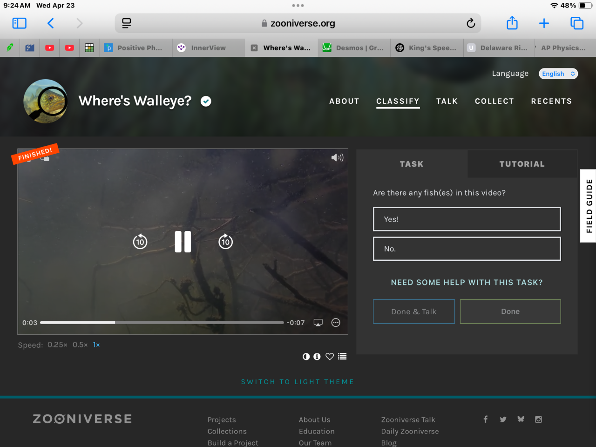This screenshot has height=447, width=596.
Task: Open Language dropdown showing English
Action: [558, 74]
